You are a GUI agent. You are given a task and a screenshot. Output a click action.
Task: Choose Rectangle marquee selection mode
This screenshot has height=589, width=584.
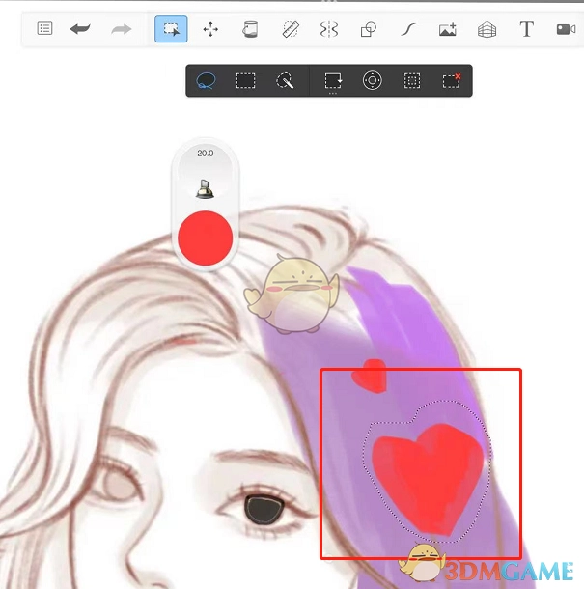pos(246,81)
